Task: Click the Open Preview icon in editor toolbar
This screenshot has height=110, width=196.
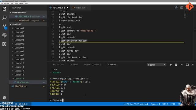Action: coord(176,8)
